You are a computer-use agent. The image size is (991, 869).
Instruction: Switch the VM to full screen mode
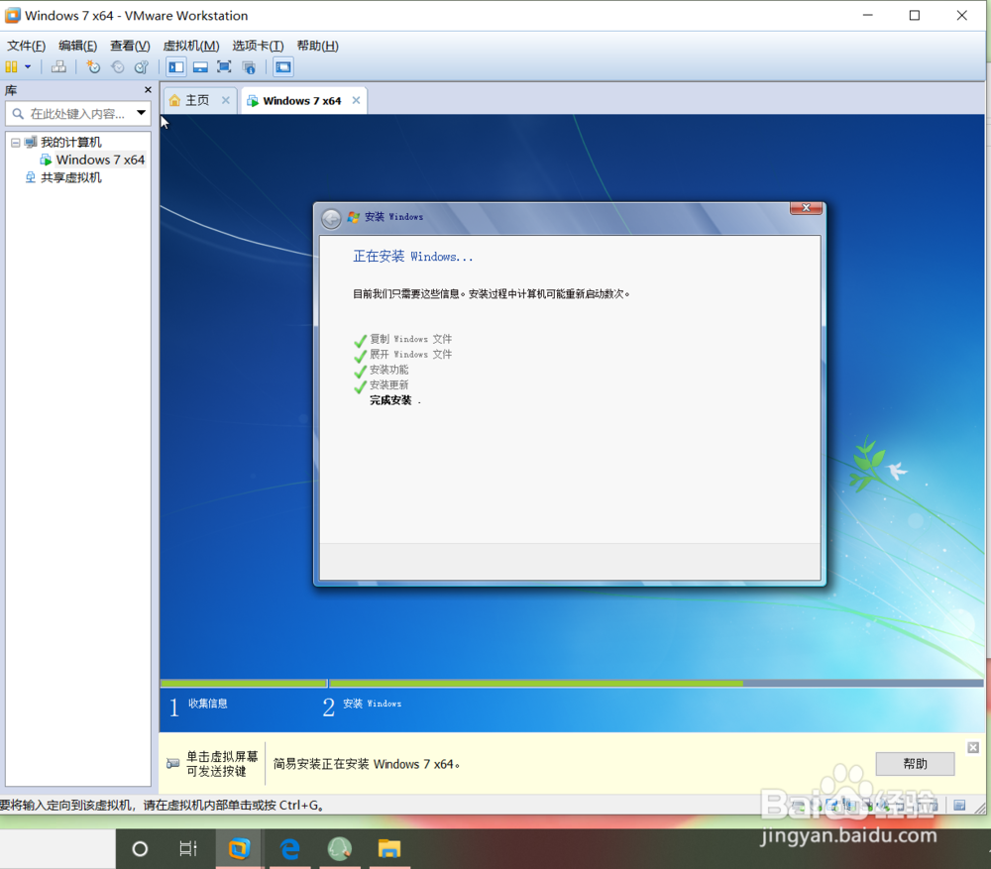(224, 66)
